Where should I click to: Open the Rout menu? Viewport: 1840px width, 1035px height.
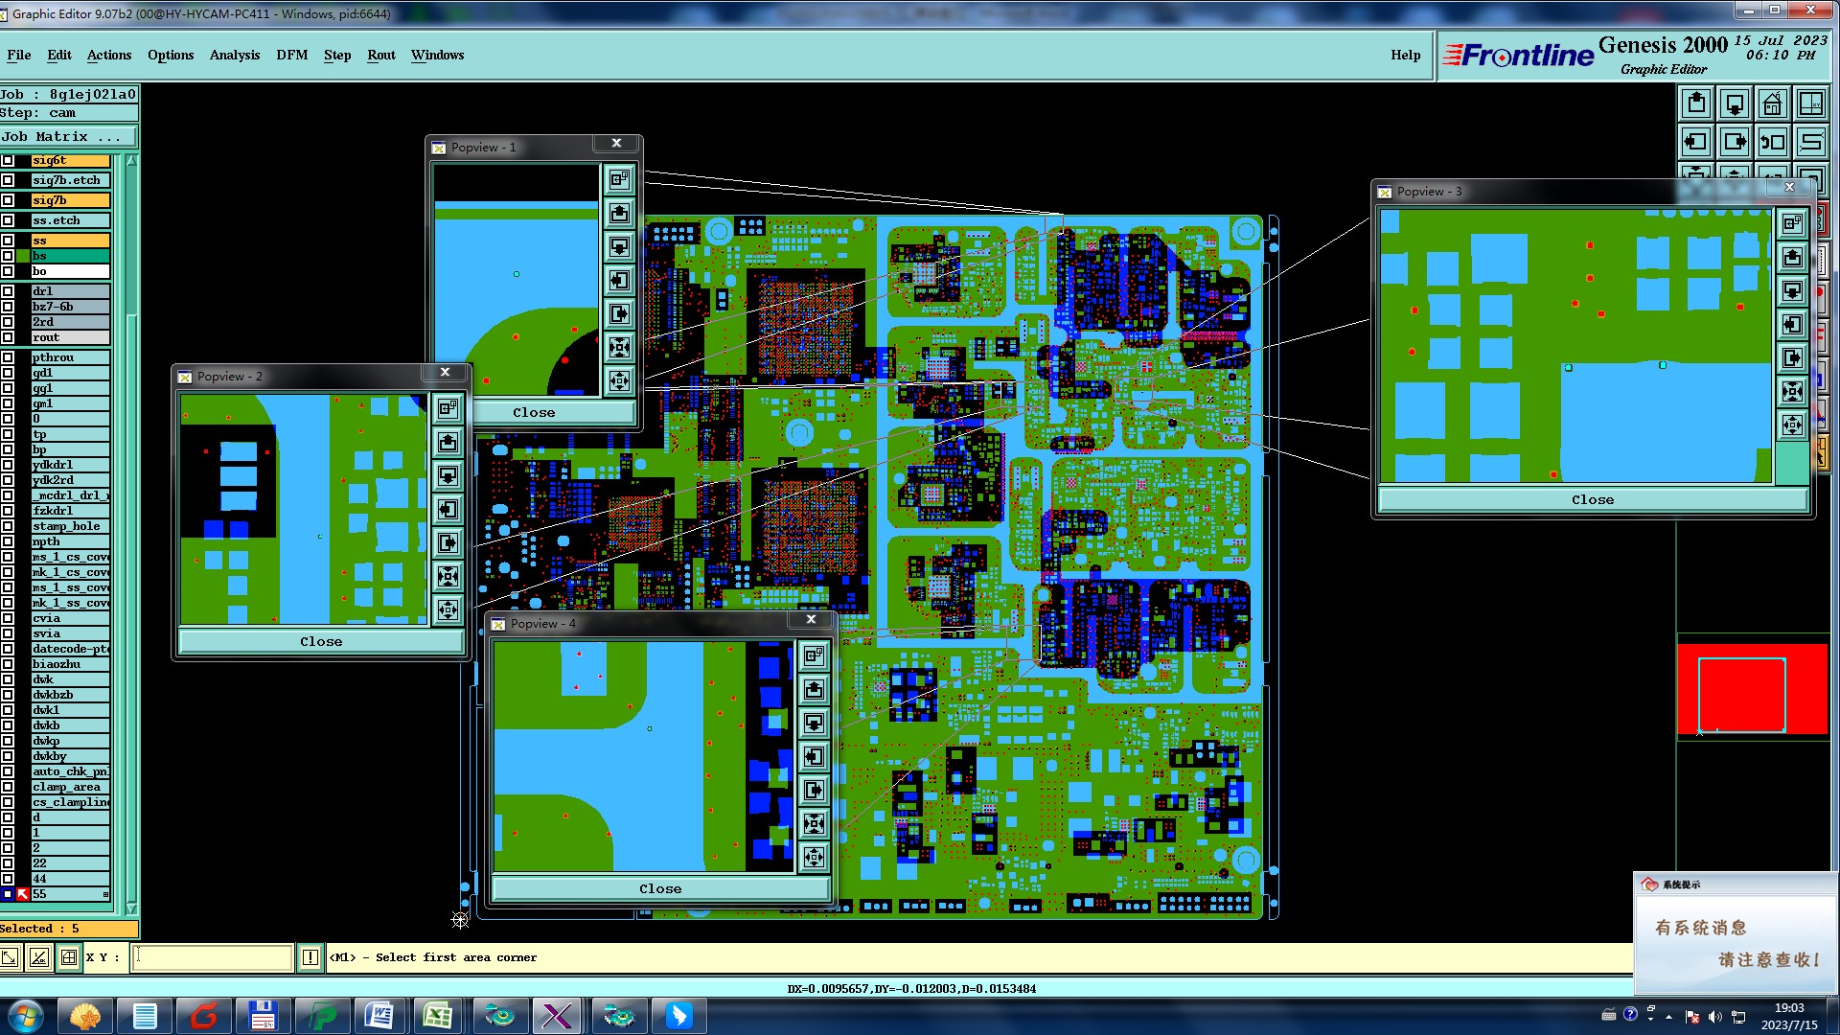tap(381, 55)
